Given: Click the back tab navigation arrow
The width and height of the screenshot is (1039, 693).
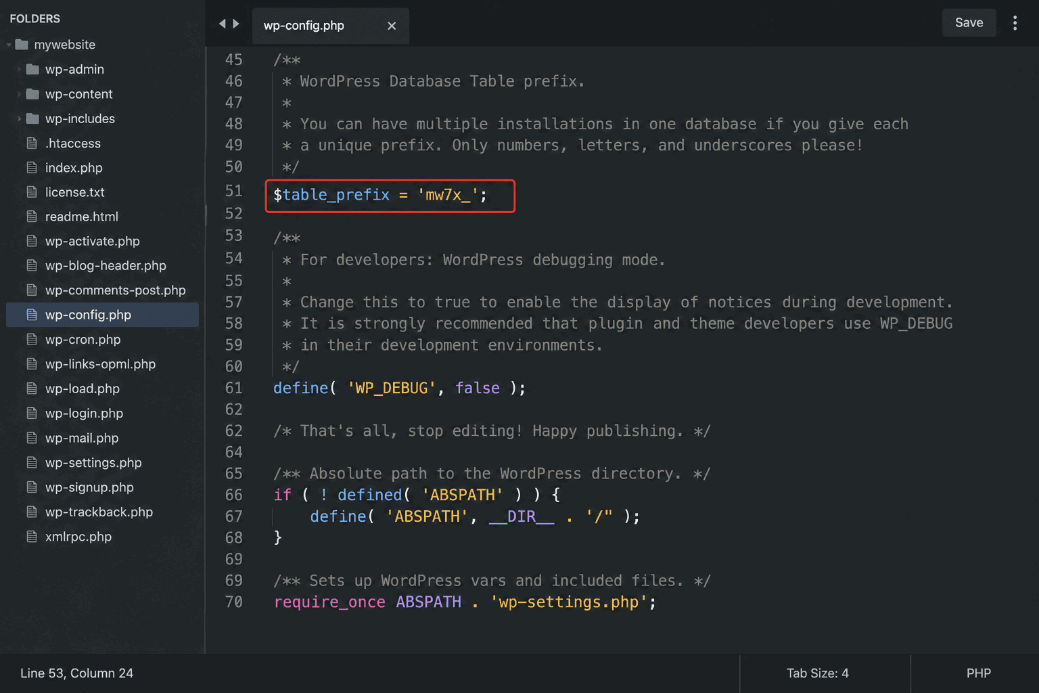Looking at the screenshot, I should point(222,24).
